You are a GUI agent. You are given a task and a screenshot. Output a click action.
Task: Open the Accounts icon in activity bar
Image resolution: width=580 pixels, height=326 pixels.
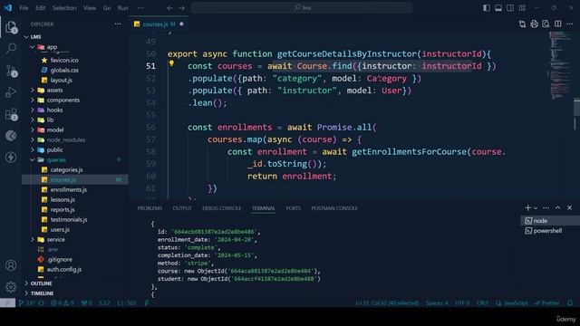pos(11,265)
